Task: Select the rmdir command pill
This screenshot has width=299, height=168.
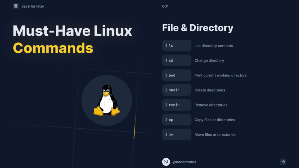Action: (177, 105)
